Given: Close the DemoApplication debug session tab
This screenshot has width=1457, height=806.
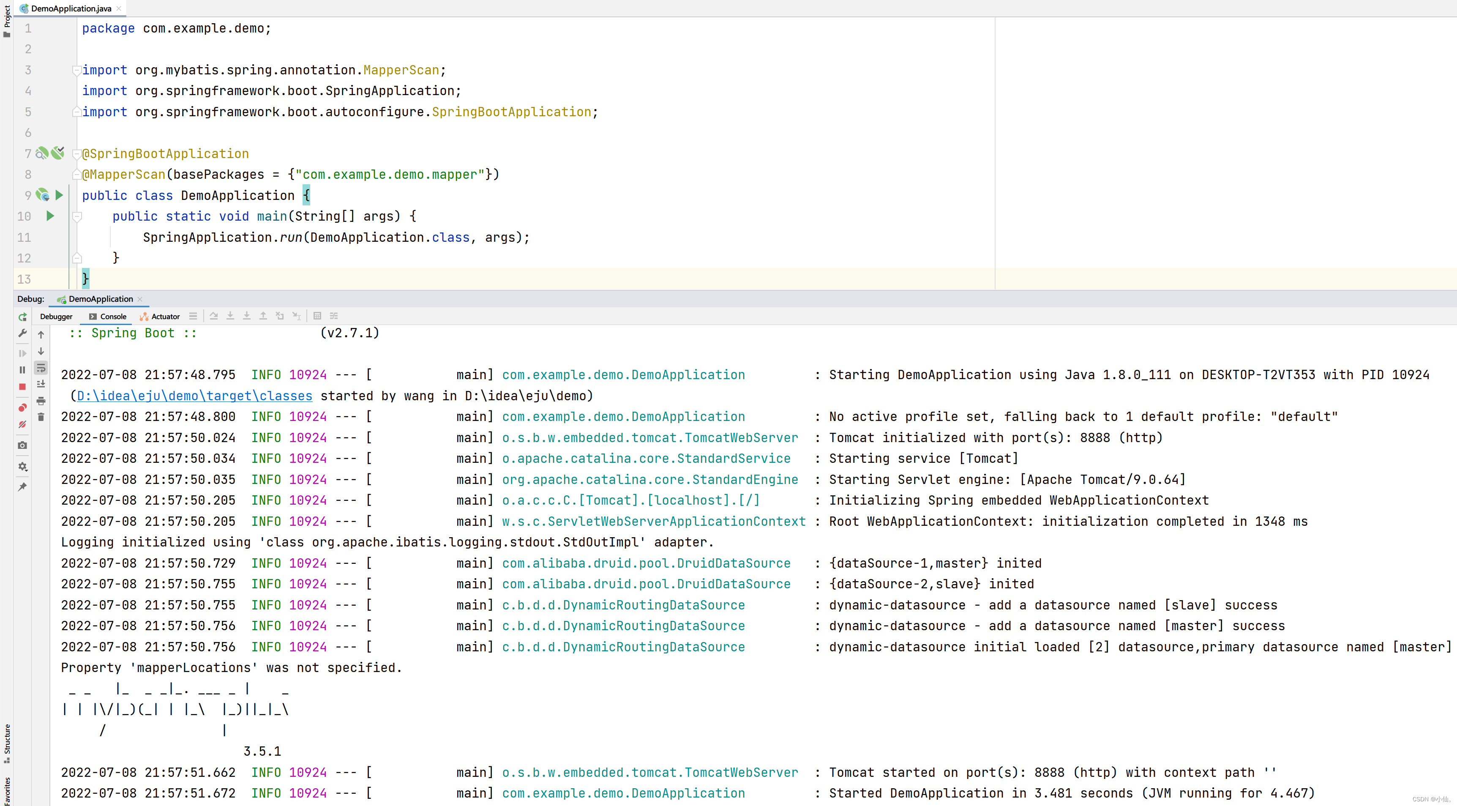Looking at the screenshot, I should 140,299.
